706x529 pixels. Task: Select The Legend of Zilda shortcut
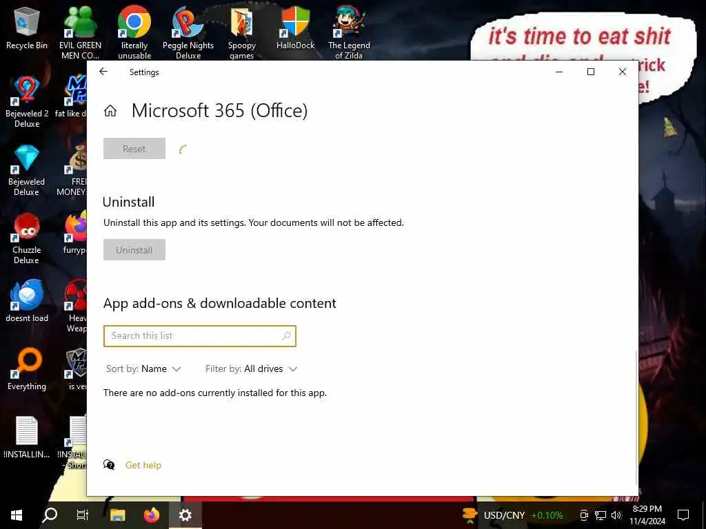coord(349,32)
